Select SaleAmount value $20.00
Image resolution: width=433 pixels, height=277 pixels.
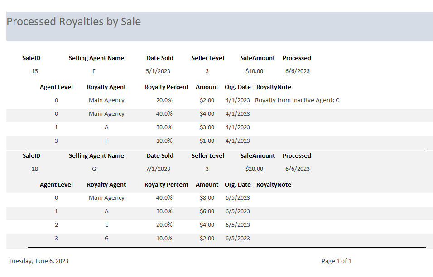254,169
